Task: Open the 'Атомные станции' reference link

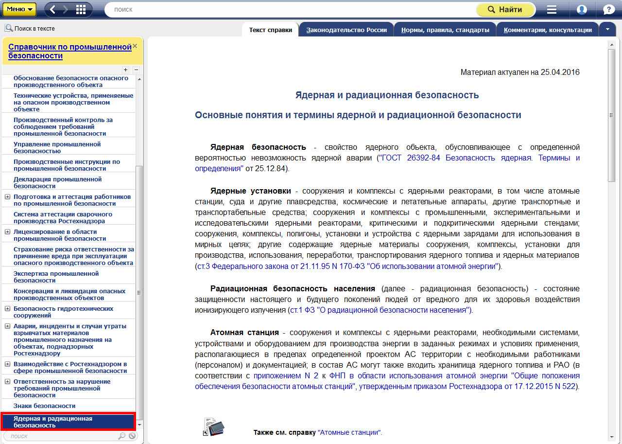Action: (349, 432)
